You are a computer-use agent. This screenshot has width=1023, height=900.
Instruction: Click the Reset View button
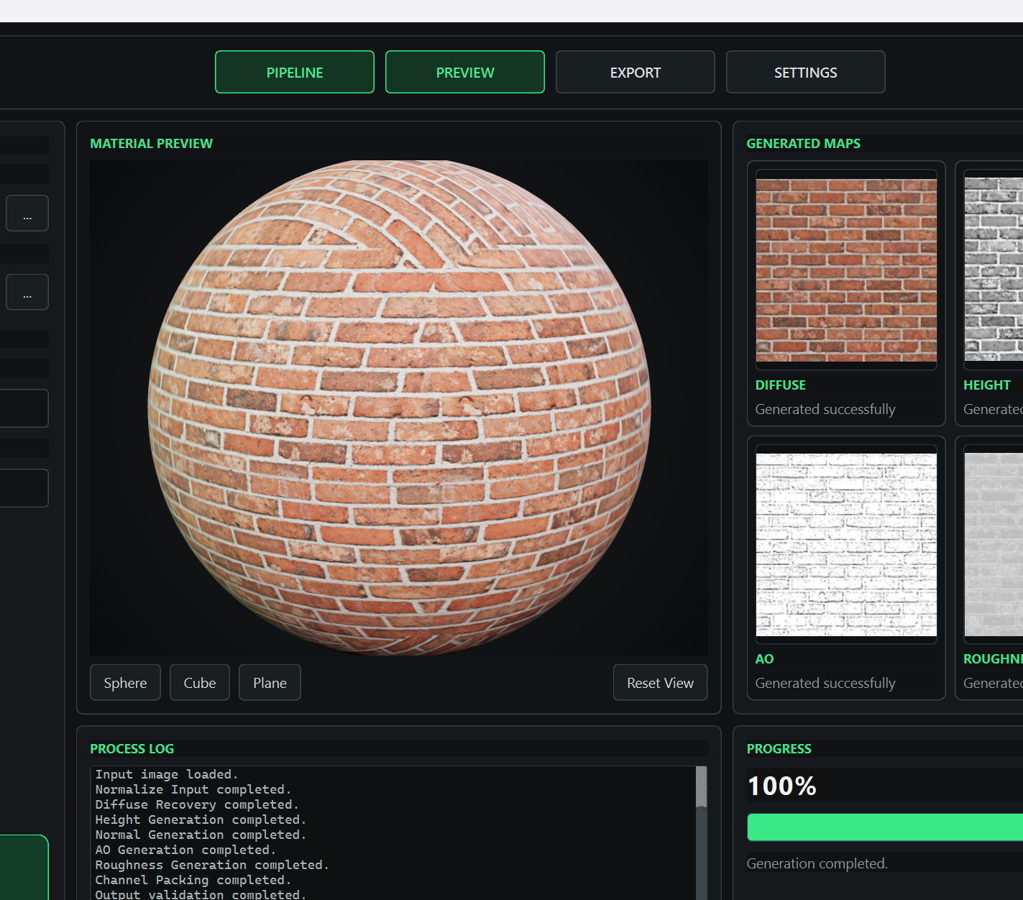pyautogui.click(x=660, y=682)
